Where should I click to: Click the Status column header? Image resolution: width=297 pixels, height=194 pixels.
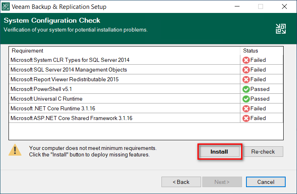[262, 51]
